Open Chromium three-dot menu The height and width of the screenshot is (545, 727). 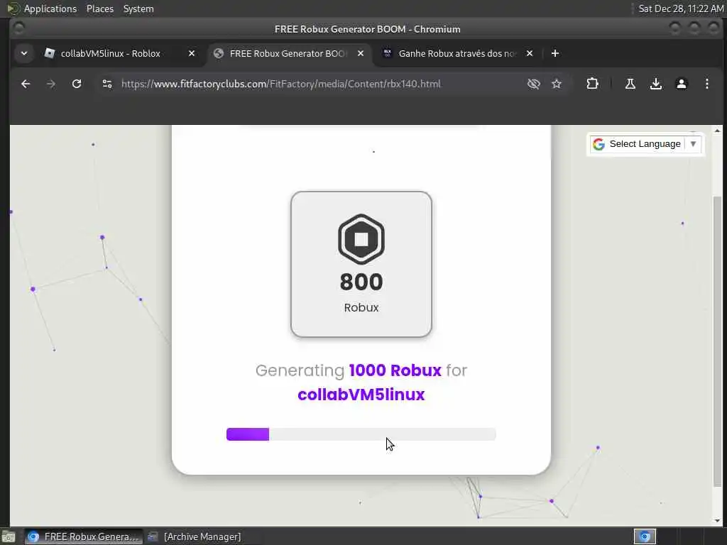tap(706, 84)
